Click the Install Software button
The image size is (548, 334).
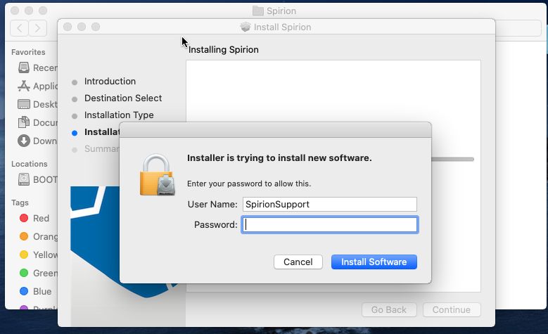click(x=374, y=262)
